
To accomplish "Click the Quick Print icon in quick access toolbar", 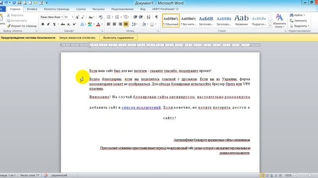I will [20, 3].
